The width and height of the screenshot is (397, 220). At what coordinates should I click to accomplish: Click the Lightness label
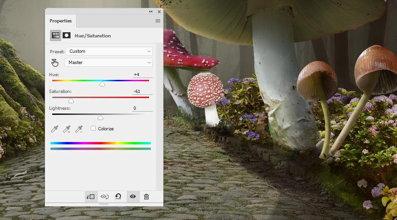[60, 108]
